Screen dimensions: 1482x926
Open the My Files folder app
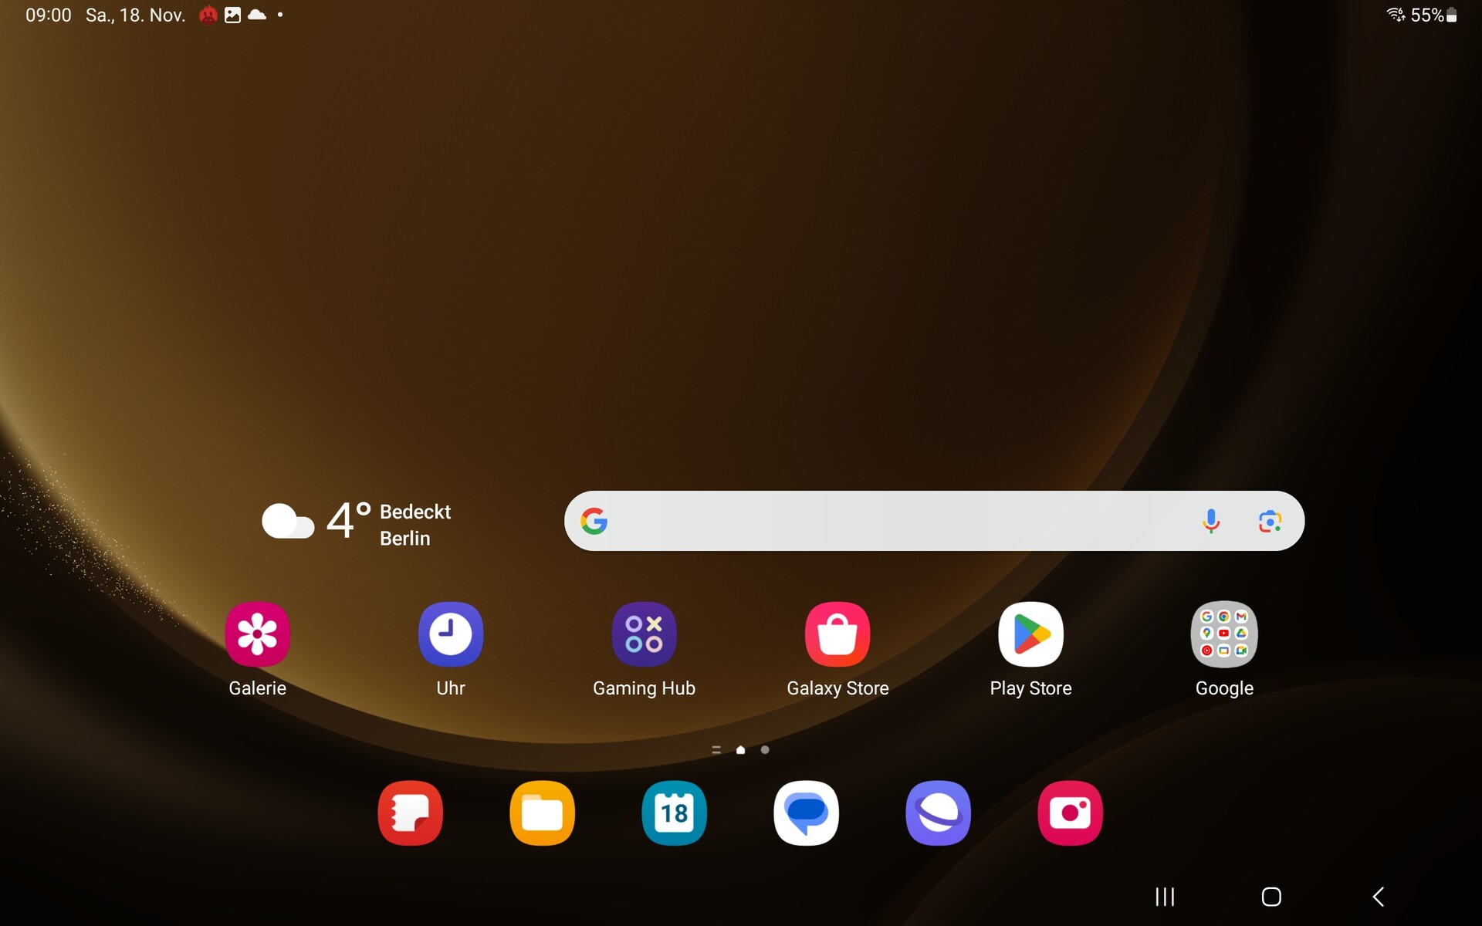click(542, 813)
